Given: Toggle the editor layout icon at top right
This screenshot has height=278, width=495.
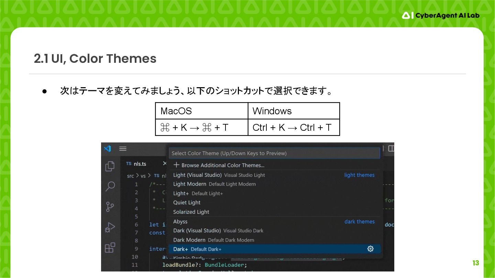Looking at the screenshot, I should [391, 149].
